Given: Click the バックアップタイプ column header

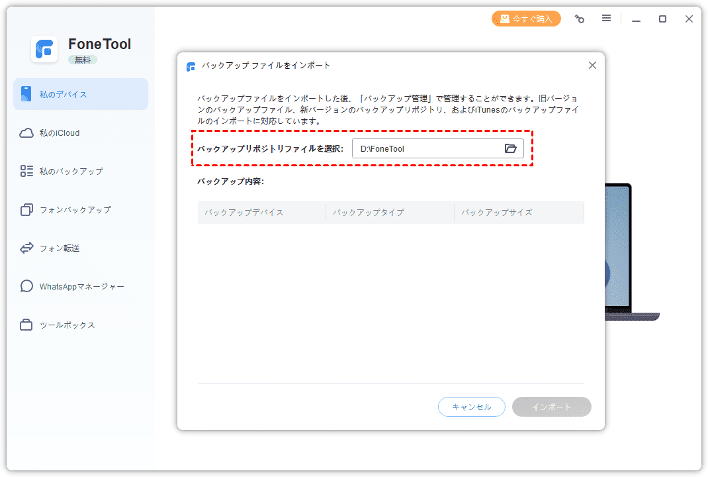Looking at the screenshot, I should click(x=369, y=213).
